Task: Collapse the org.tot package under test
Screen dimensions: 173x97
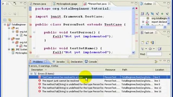Action: tap(13, 42)
